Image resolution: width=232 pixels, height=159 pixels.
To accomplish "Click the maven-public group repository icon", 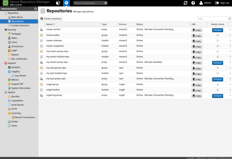I will click(41, 35).
